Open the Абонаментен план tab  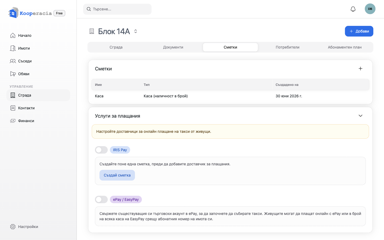pos(345,47)
